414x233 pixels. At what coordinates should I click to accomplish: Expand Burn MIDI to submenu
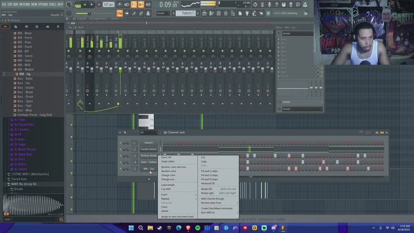(218, 213)
